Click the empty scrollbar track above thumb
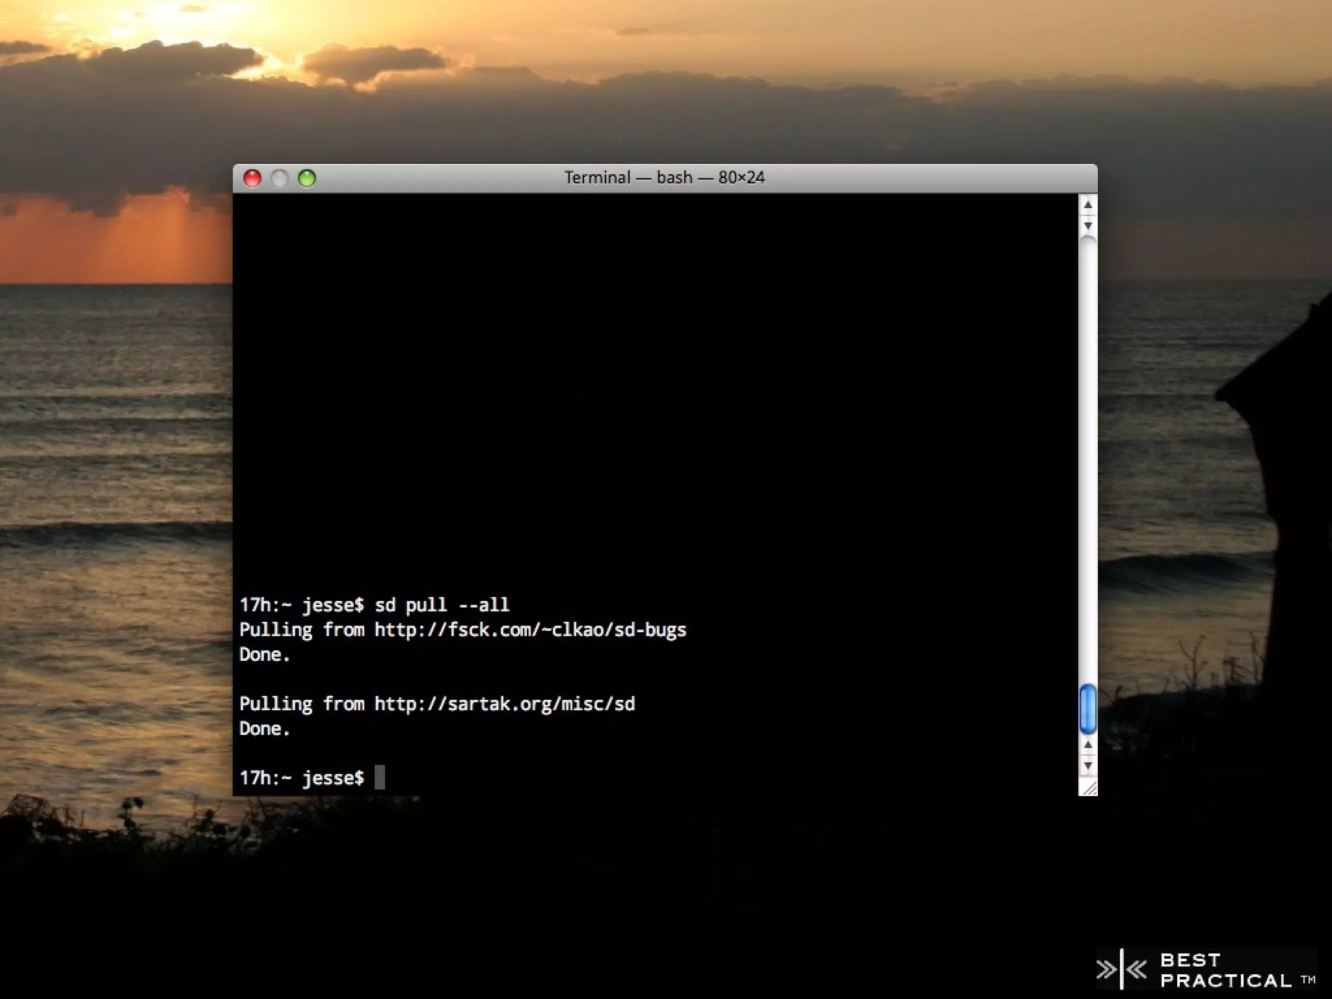Viewport: 1332px width, 999px height. (1087, 455)
